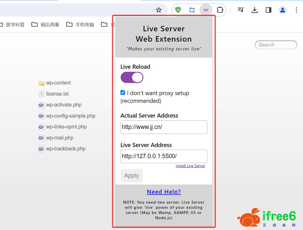The height and width of the screenshot is (230, 303).
Task: Click the bookmark star icon
Action: [159, 10]
